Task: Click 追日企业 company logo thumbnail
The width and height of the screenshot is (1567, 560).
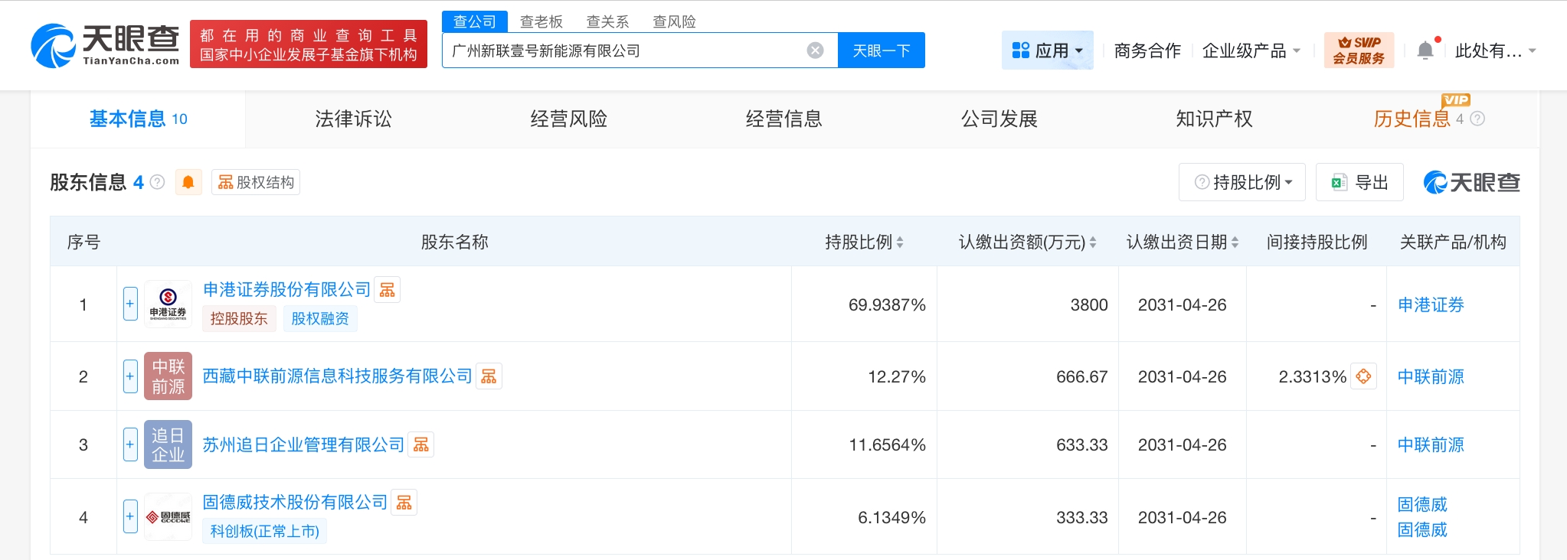Action: [168, 444]
